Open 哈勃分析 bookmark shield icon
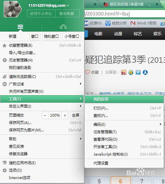165x184 pixels. 108,23
